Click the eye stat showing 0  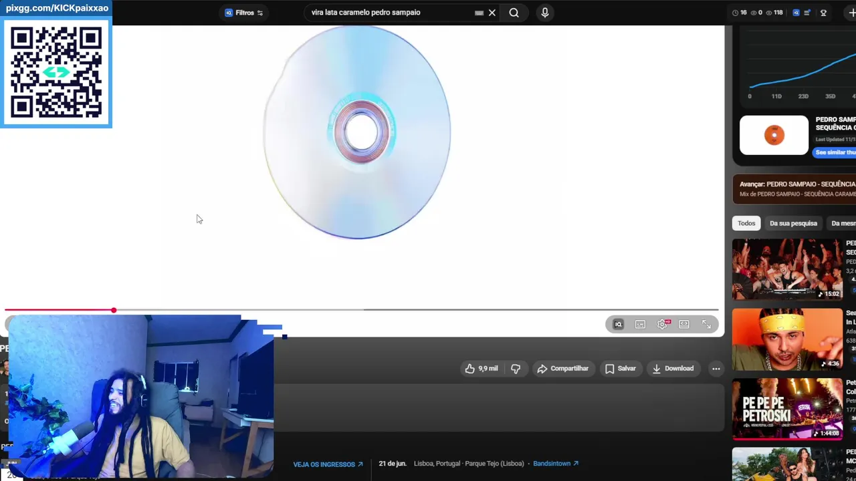coord(756,13)
